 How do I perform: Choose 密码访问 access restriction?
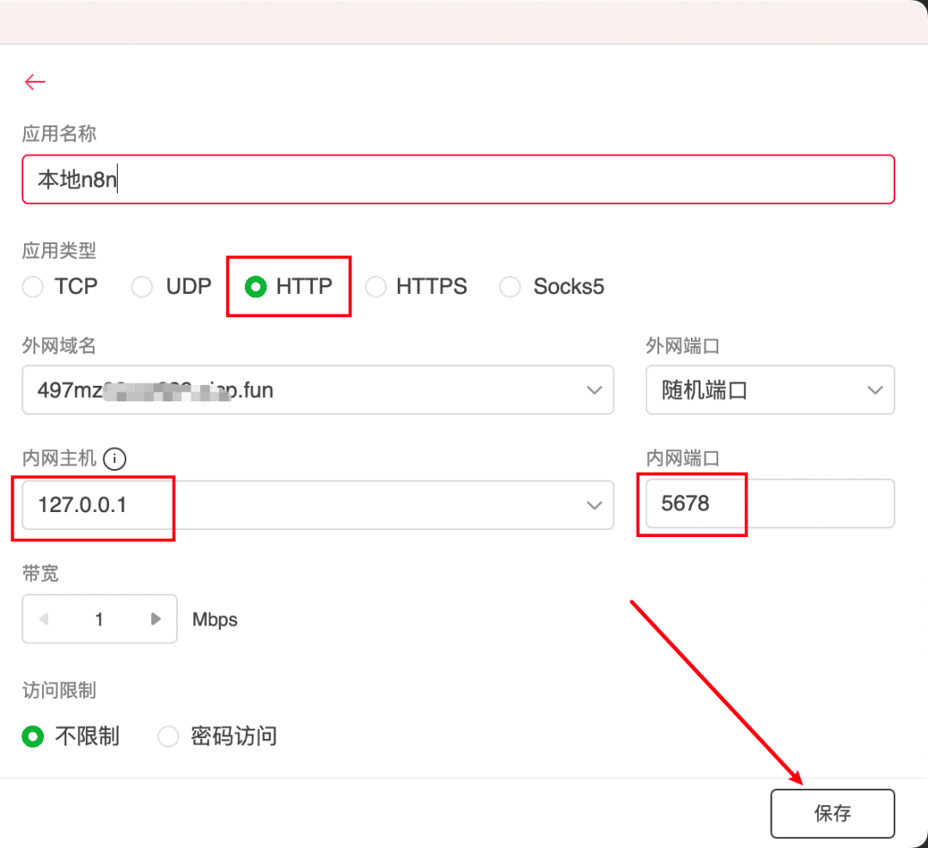point(168,736)
